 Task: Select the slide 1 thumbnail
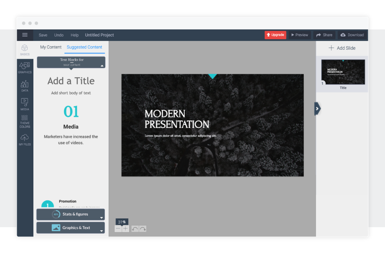coord(343,72)
